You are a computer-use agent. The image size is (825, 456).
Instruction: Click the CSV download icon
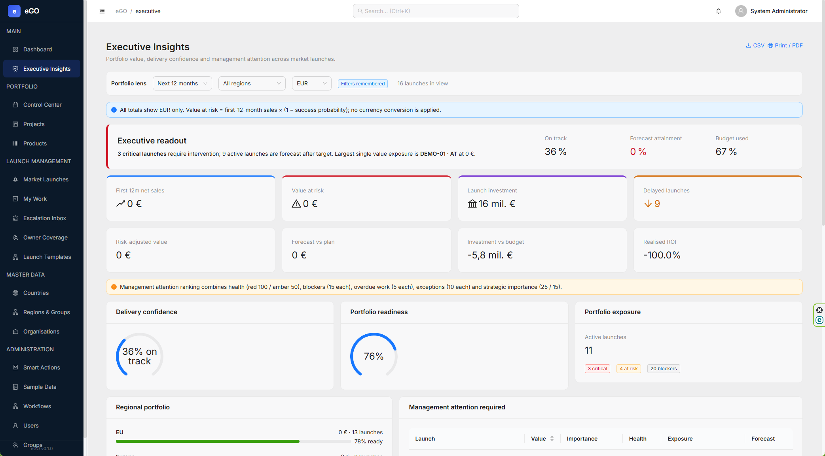[749, 45]
